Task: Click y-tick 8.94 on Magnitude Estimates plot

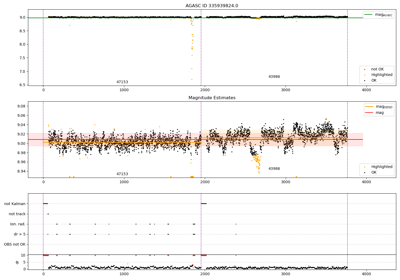Action: 21,171
